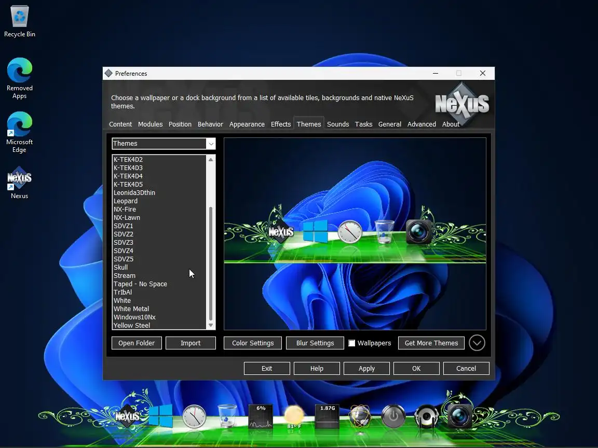Click Get More Themes button

pos(431,343)
